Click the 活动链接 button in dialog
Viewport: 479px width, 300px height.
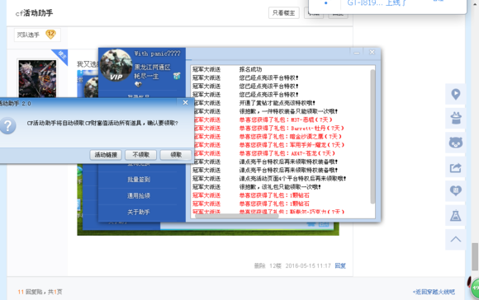point(106,155)
